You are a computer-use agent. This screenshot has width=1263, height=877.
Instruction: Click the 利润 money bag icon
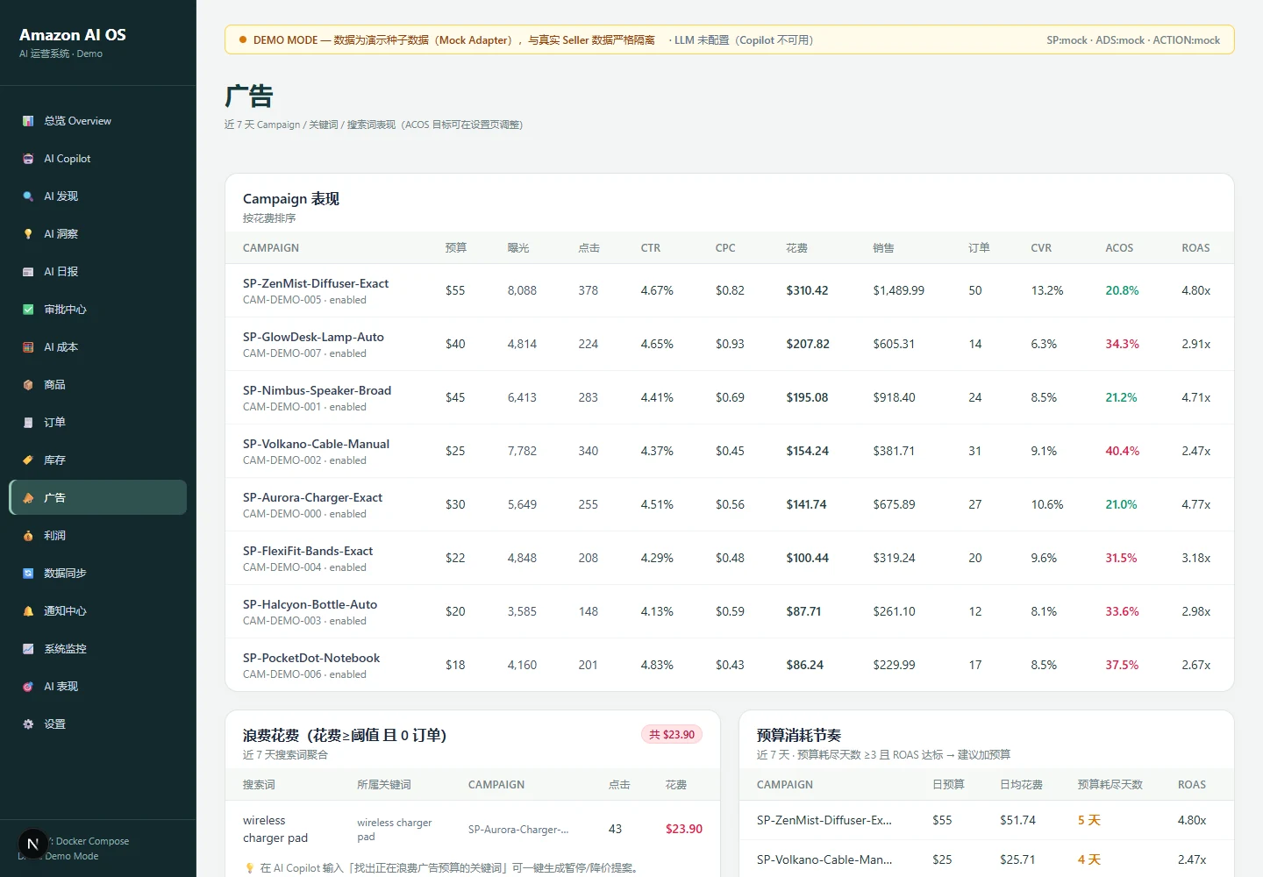28,536
